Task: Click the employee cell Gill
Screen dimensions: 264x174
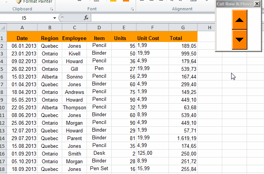Action: click(x=75, y=69)
